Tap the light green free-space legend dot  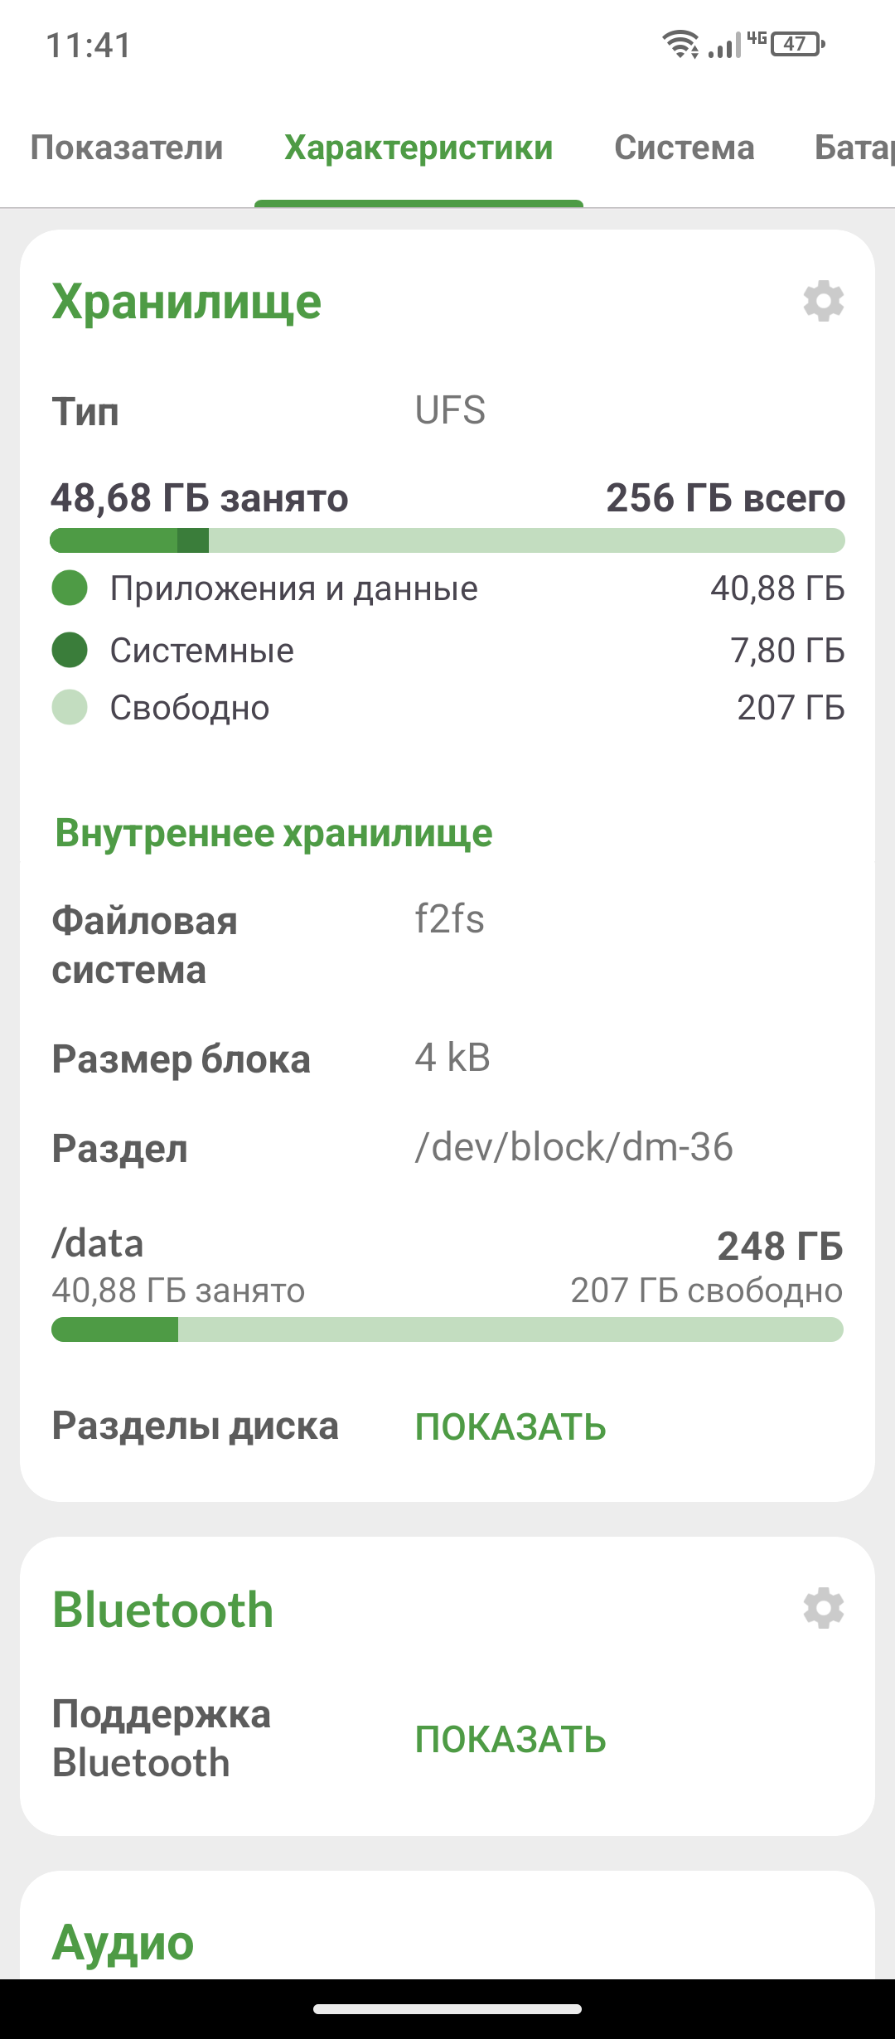pyautogui.click(x=70, y=707)
